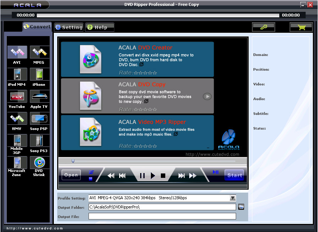Rate DVD Creator using its stars
This screenshot has height=232, width=318.
pos(145,73)
